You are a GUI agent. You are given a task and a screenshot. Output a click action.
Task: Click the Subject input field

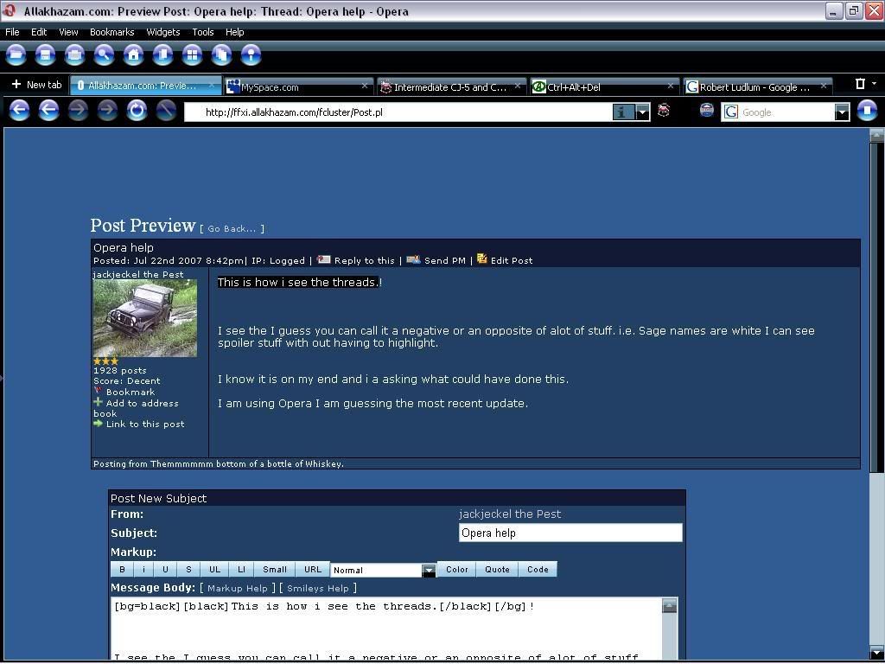pos(570,533)
